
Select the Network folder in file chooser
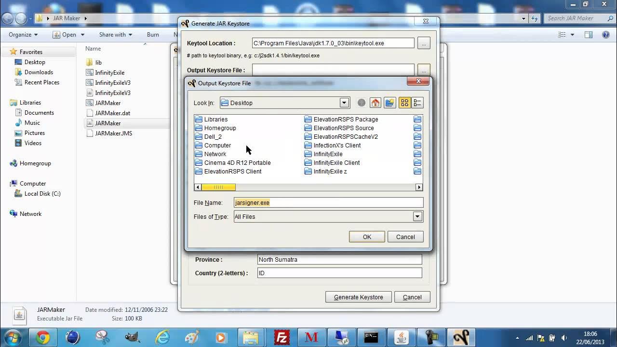pyautogui.click(x=210, y=154)
